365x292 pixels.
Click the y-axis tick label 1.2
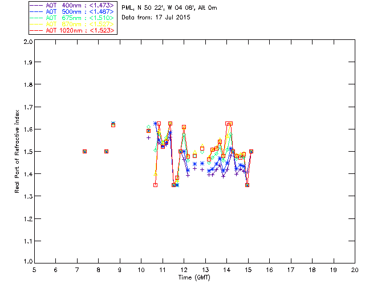[x=28, y=219]
